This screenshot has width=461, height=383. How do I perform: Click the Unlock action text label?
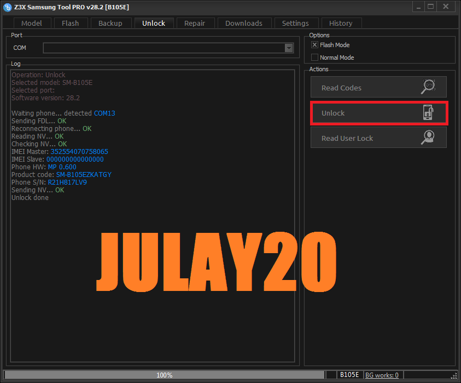click(x=333, y=113)
